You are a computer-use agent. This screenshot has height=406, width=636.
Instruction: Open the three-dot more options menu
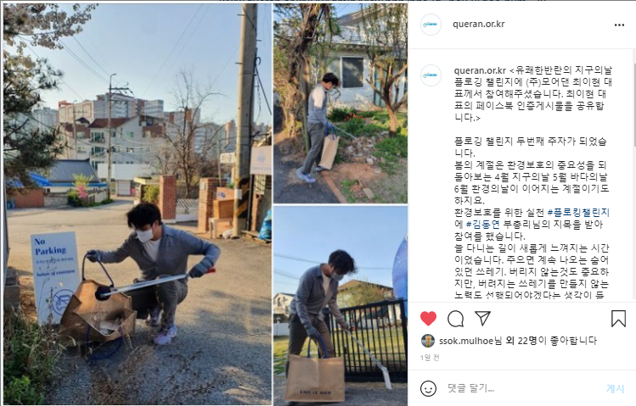(x=619, y=25)
